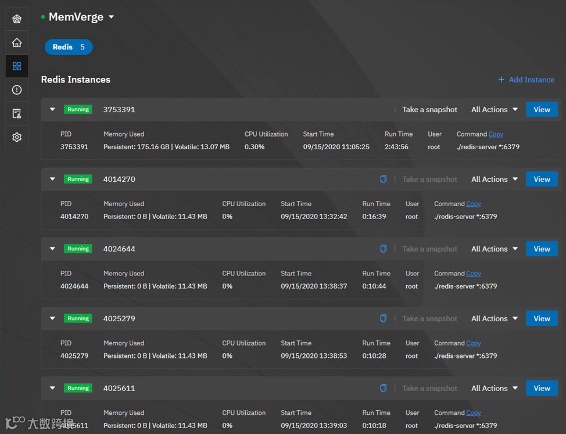
Task: Click start time 09/15/2020 13:38:37
Action: click(x=314, y=286)
